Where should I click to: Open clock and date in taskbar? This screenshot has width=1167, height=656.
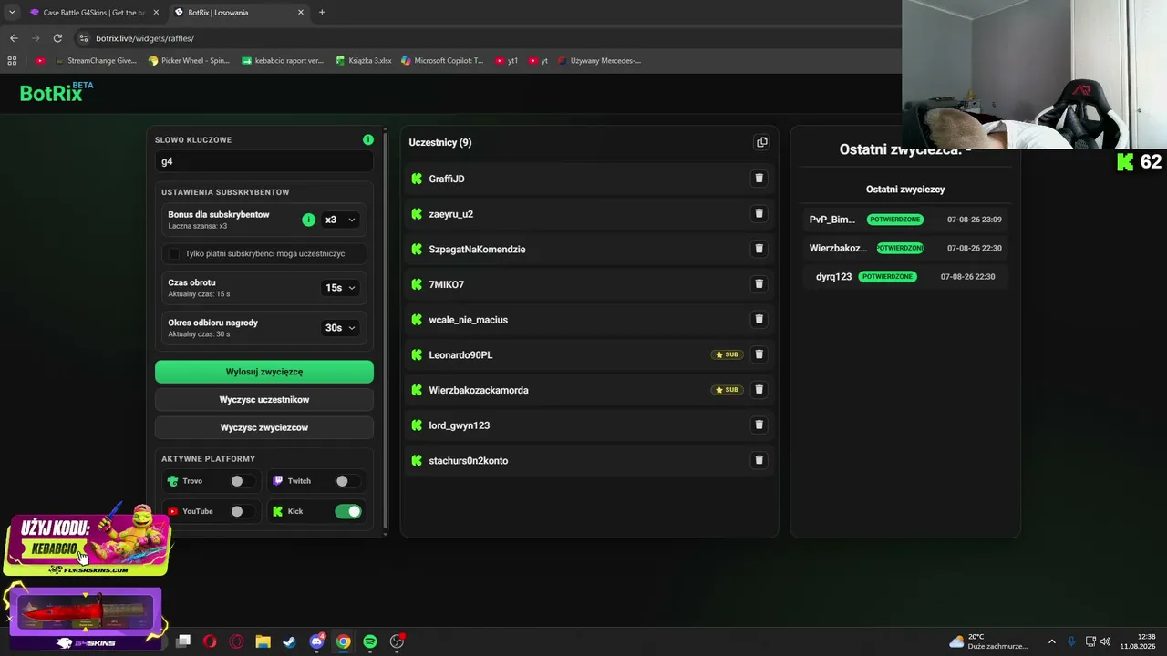pyautogui.click(x=1140, y=641)
